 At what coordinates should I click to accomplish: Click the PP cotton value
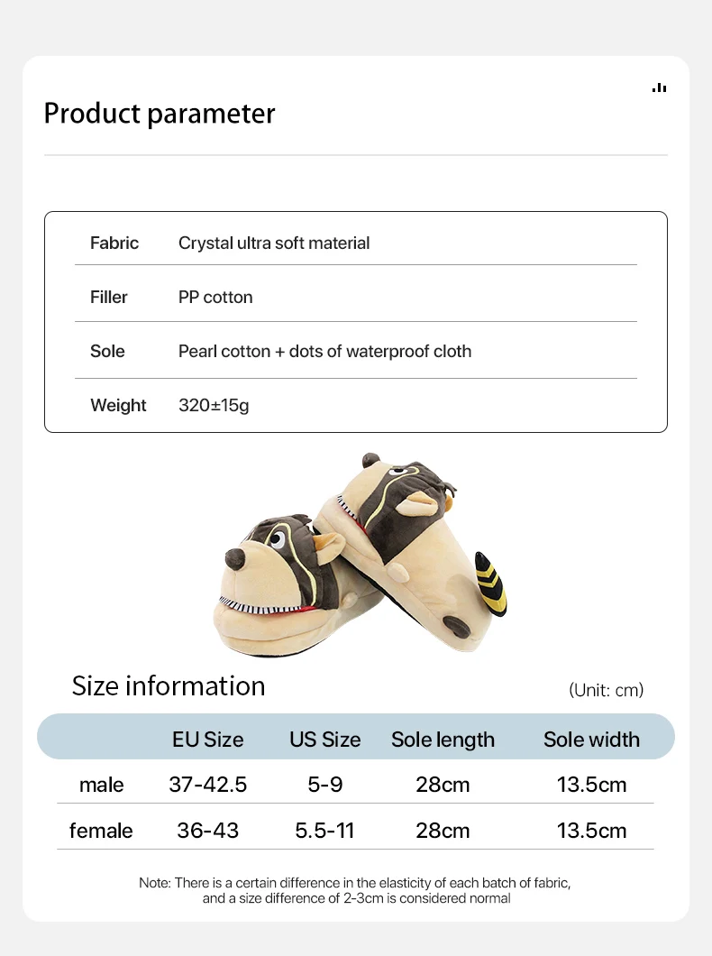(x=215, y=297)
